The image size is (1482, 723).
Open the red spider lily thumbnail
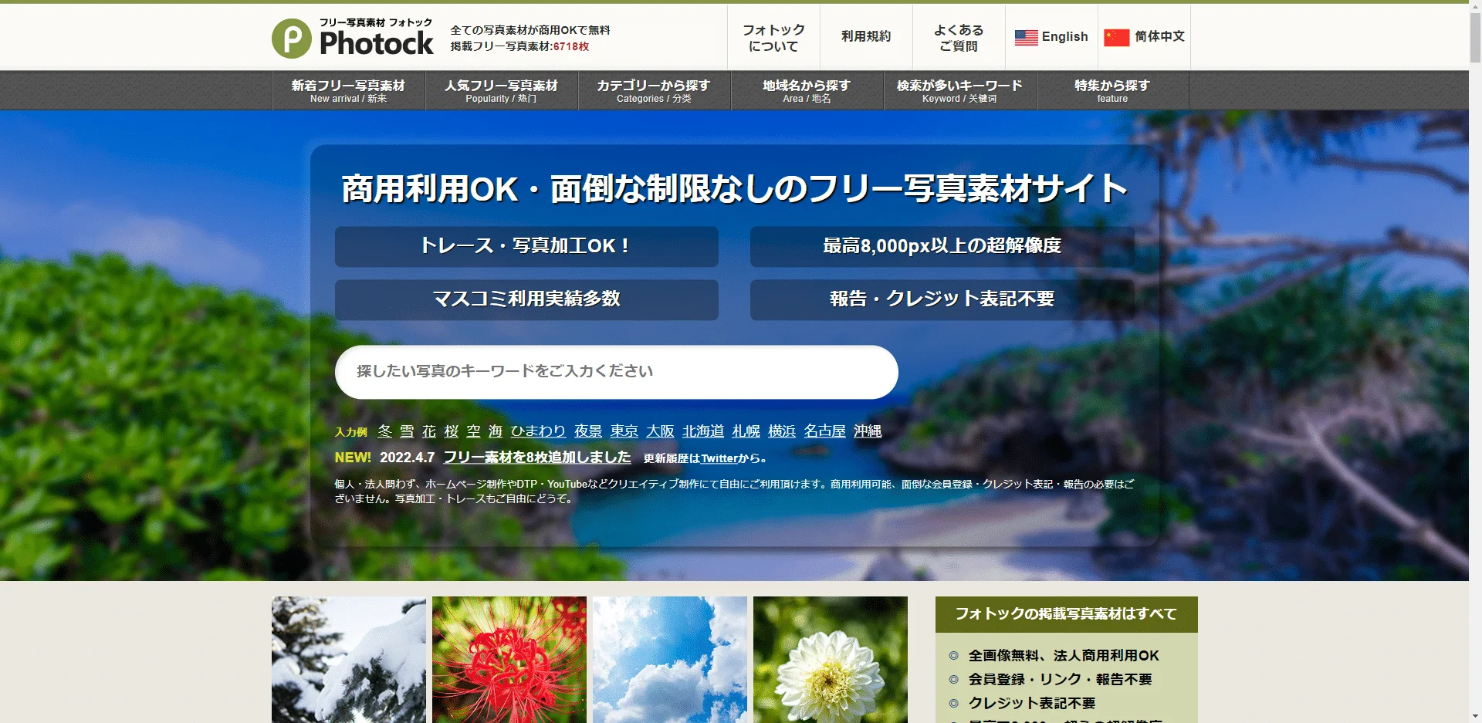click(509, 660)
